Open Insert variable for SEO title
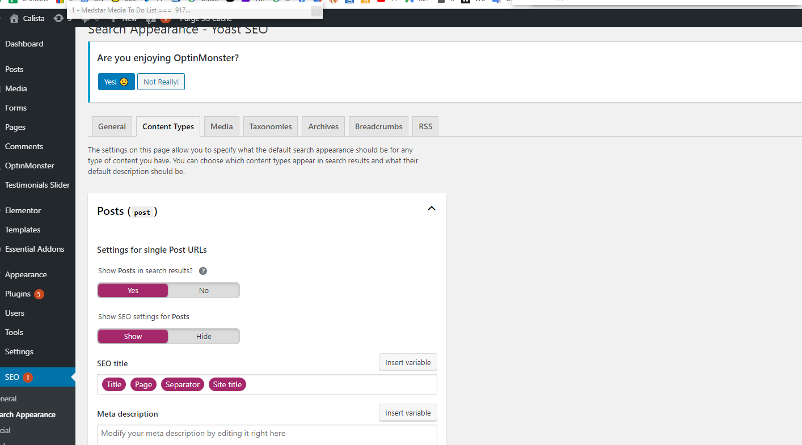This screenshot has width=802, height=445. pos(408,362)
